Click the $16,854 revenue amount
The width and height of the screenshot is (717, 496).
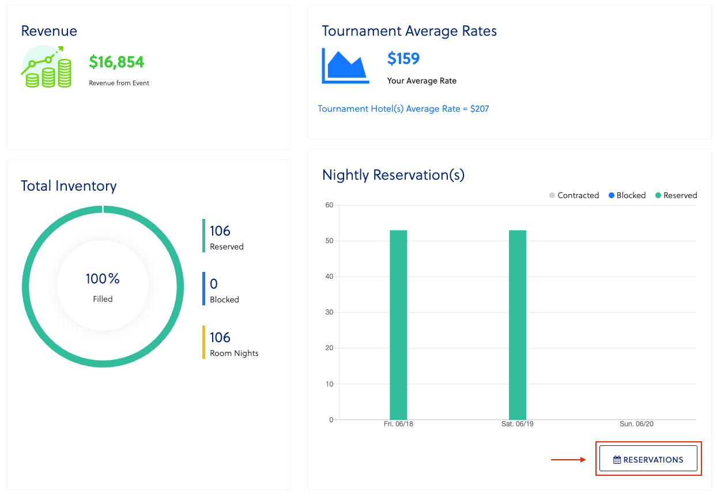(x=116, y=62)
